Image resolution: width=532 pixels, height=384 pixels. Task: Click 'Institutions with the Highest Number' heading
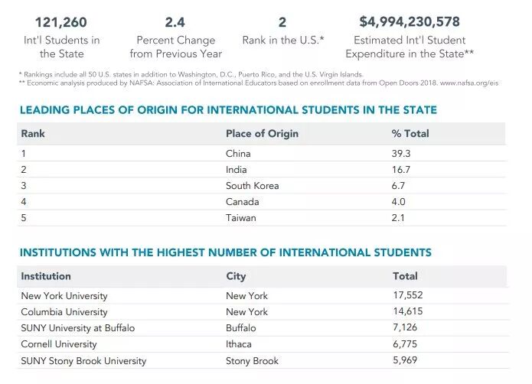(226, 252)
